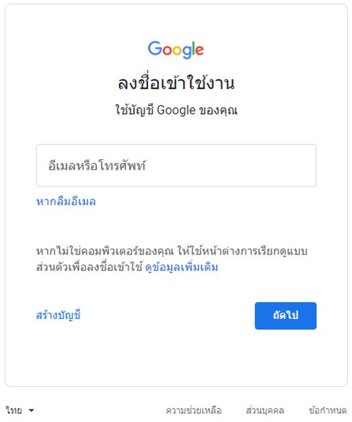352x422 pixels.
Task: Focus the อีเมลหรือโทรศัพท์ input field
Action: click(176, 166)
